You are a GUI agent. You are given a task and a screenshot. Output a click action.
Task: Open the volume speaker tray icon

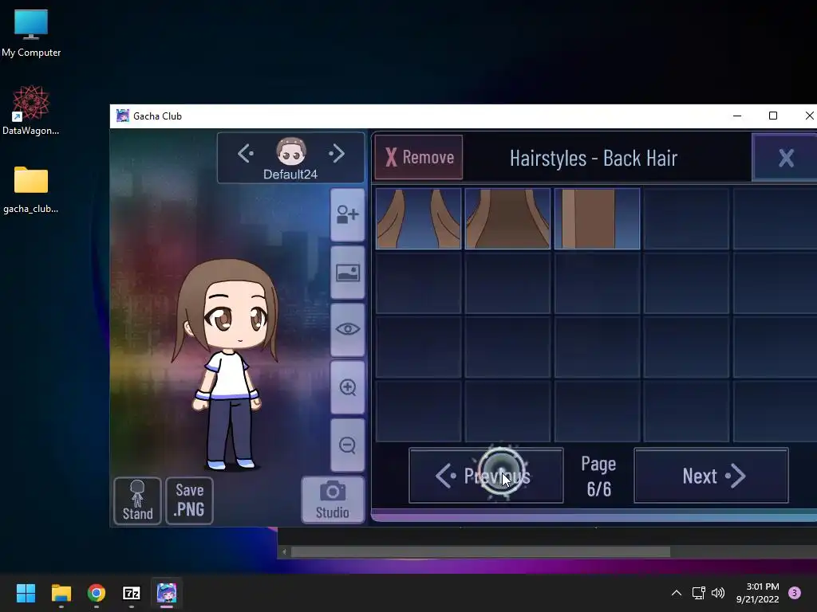tap(718, 593)
